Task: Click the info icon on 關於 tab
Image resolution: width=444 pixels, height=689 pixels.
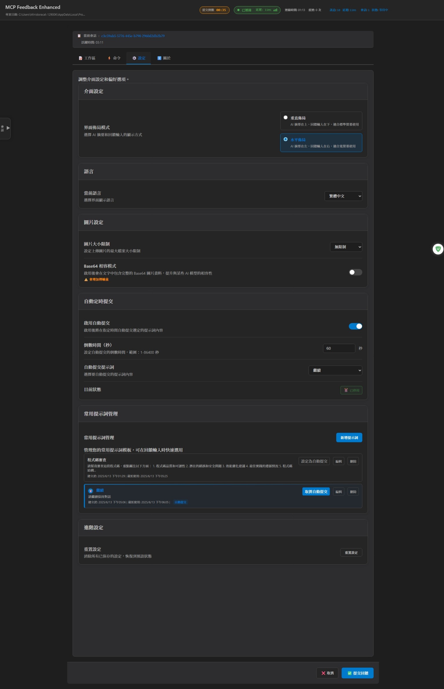Action: 159,58
